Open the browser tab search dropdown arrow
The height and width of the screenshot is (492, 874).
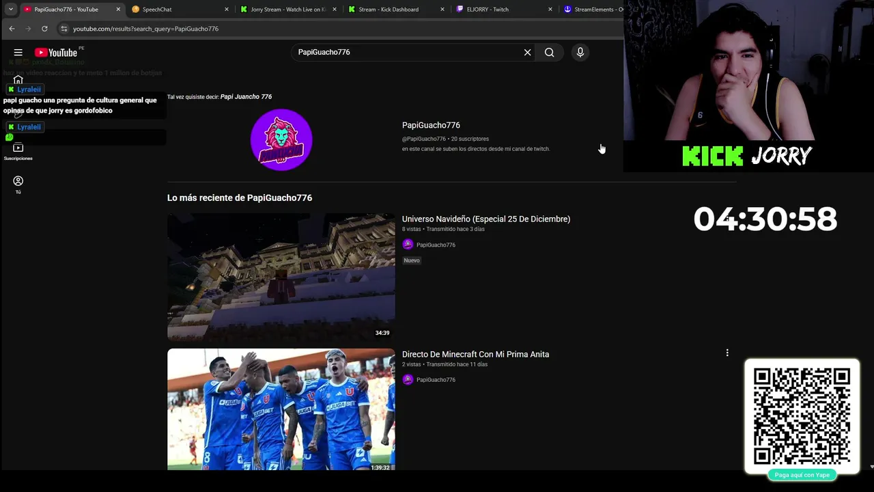(11, 10)
